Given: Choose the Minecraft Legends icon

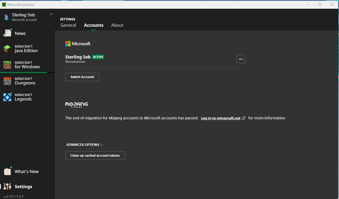Looking at the screenshot, I should click(x=7, y=97).
